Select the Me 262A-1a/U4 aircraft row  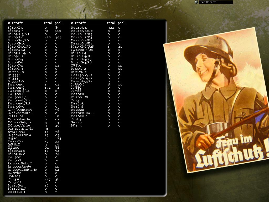point(98,113)
